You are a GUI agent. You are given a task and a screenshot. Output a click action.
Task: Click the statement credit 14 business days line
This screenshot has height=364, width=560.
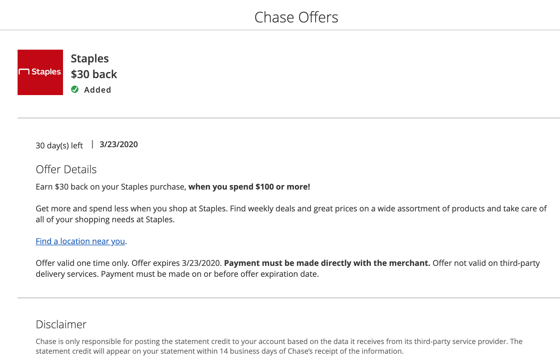coord(220,351)
